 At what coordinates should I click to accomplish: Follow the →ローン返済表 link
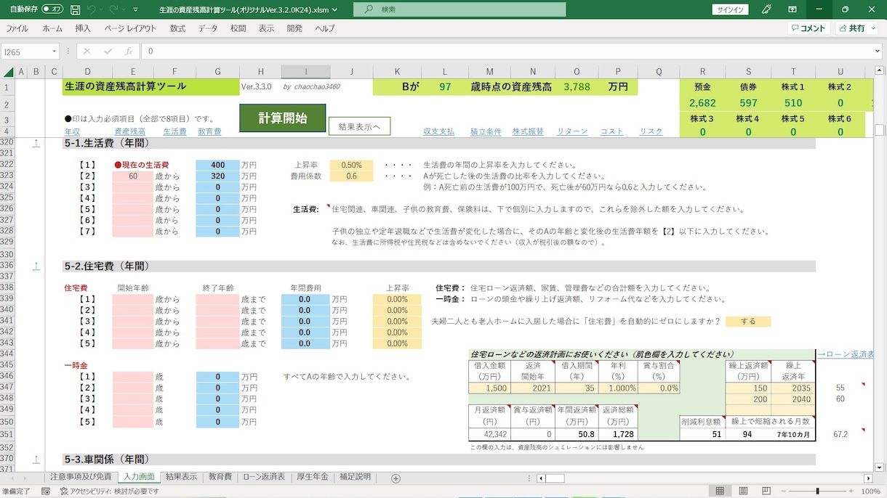point(846,354)
